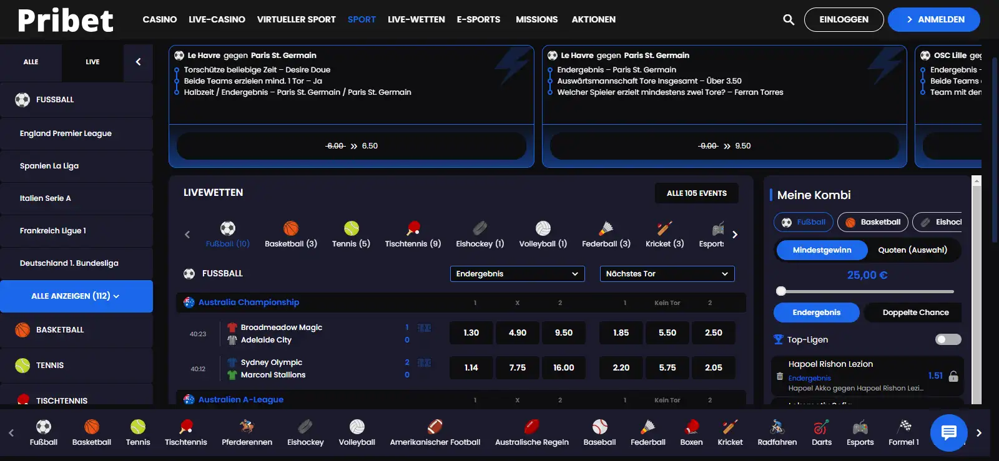The height and width of the screenshot is (461, 999).
Task: Go to LIVE-WETTEN in the top navigation
Action: point(416,19)
